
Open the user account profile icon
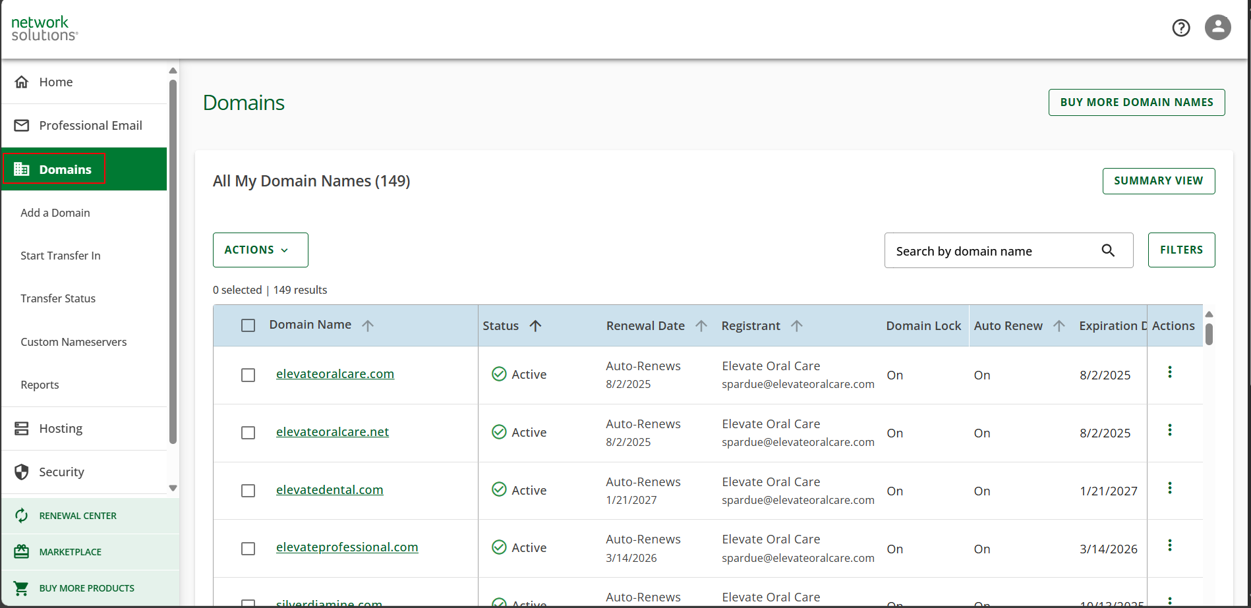[x=1217, y=28]
